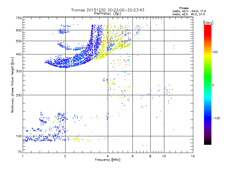Click the x-axis tick '16'
The width and height of the screenshot is (227, 170).
pyautogui.click(x=193, y=156)
